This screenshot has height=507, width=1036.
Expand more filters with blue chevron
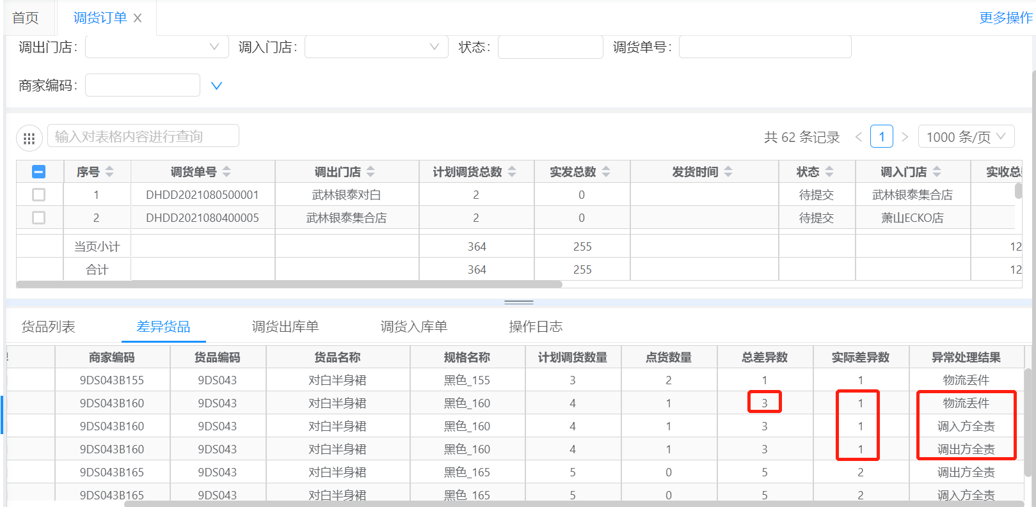216,86
